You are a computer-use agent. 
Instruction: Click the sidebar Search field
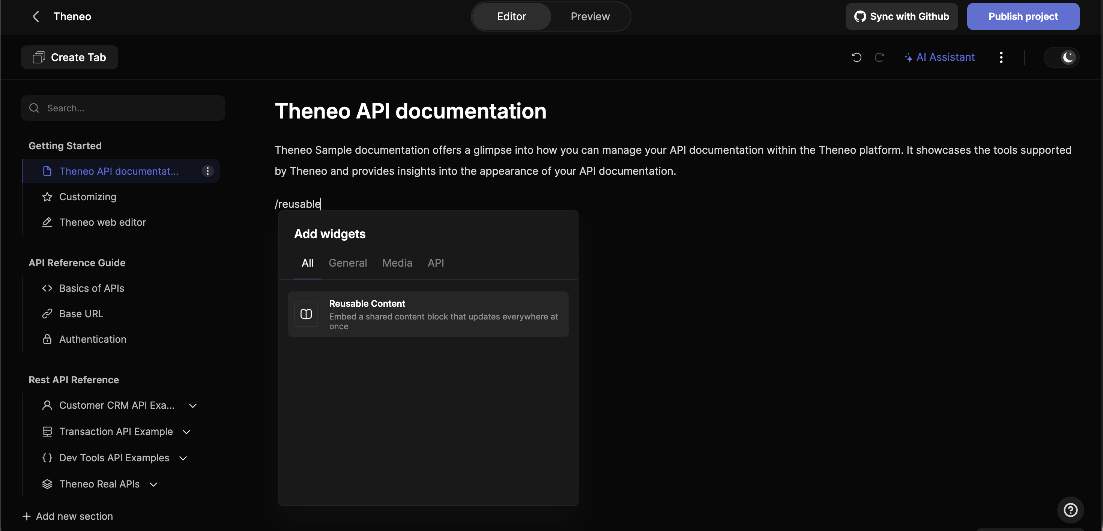[123, 108]
